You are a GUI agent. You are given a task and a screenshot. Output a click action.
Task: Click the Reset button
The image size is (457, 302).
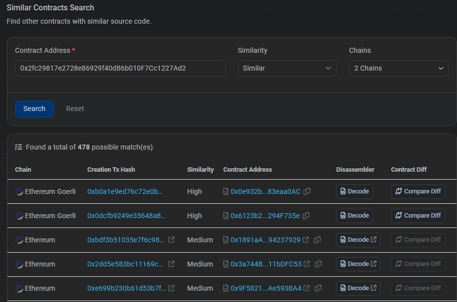tap(75, 109)
